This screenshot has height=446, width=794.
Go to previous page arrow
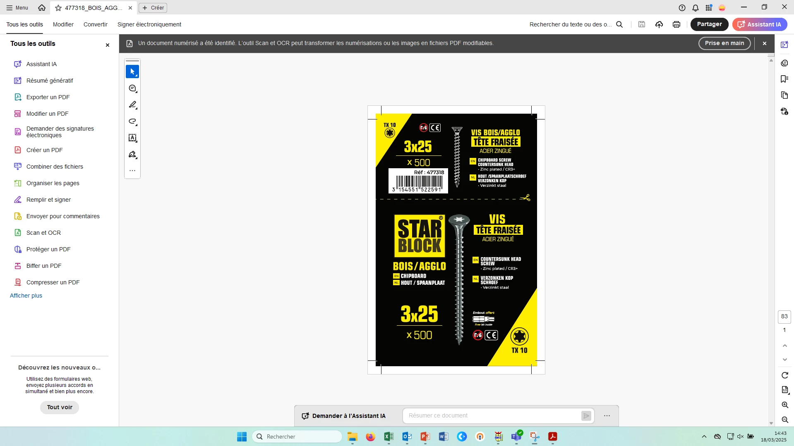point(784,346)
